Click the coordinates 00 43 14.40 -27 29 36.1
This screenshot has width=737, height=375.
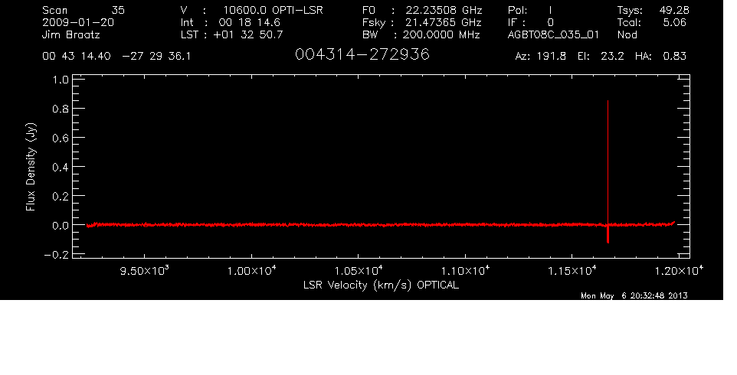pyautogui.click(x=116, y=57)
